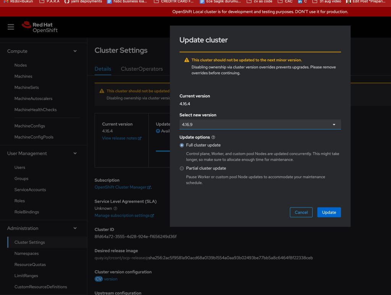Click the available updates arrow icon

point(158,131)
